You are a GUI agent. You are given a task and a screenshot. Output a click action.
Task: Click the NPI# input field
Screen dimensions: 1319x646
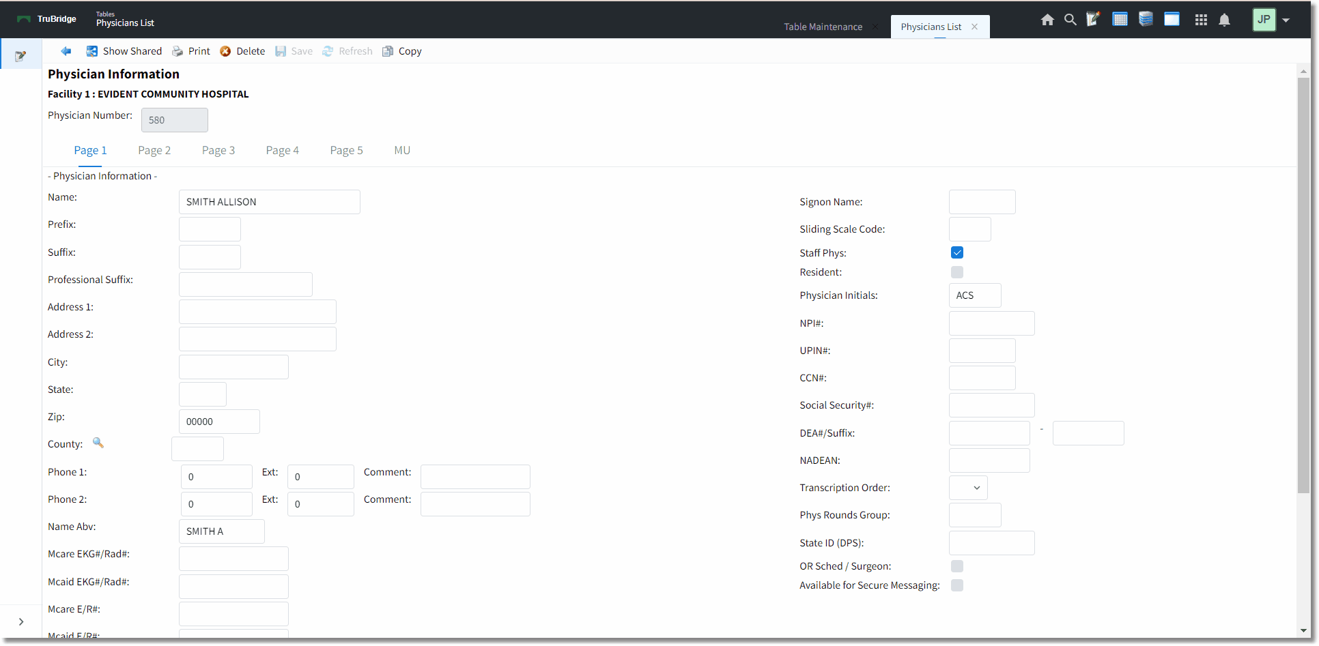point(992,323)
